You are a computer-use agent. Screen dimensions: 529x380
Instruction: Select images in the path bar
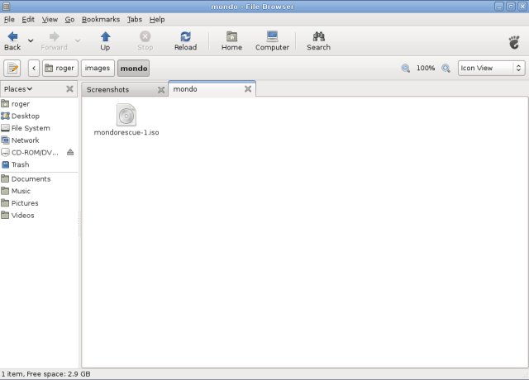pyautogui.click(x=98, y=68)
